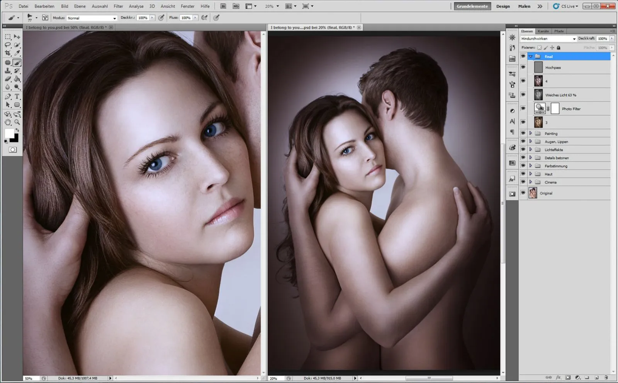The image size is (618, 383).
Task: Hide the Photo Filter layer visibility
Action: click(523, 108)
